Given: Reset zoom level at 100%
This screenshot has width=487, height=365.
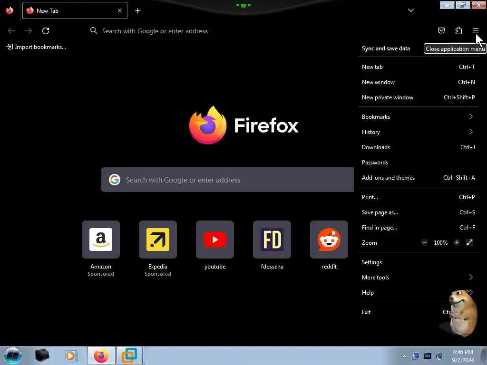Looking at the screenshot, I should [x=440, y=243].
